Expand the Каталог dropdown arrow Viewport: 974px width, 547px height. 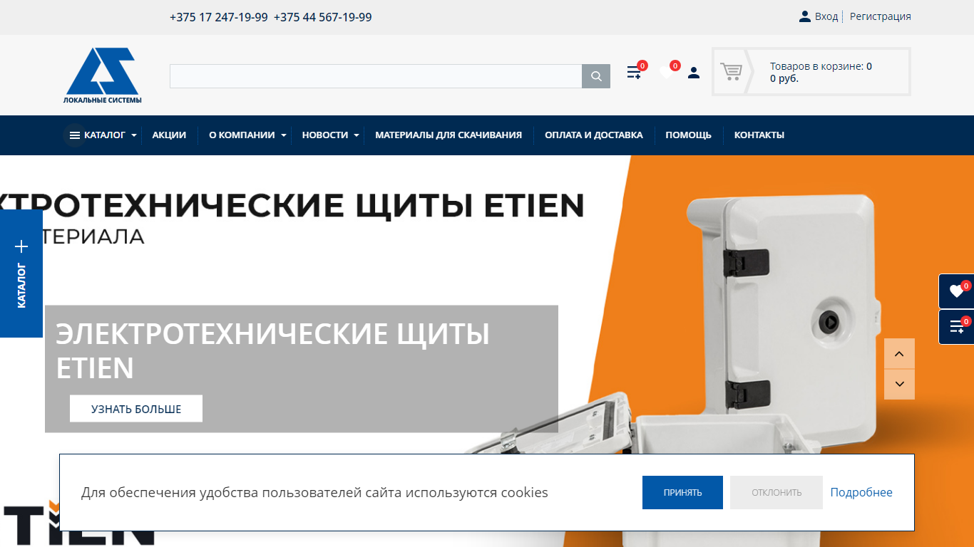pos(134,135)
